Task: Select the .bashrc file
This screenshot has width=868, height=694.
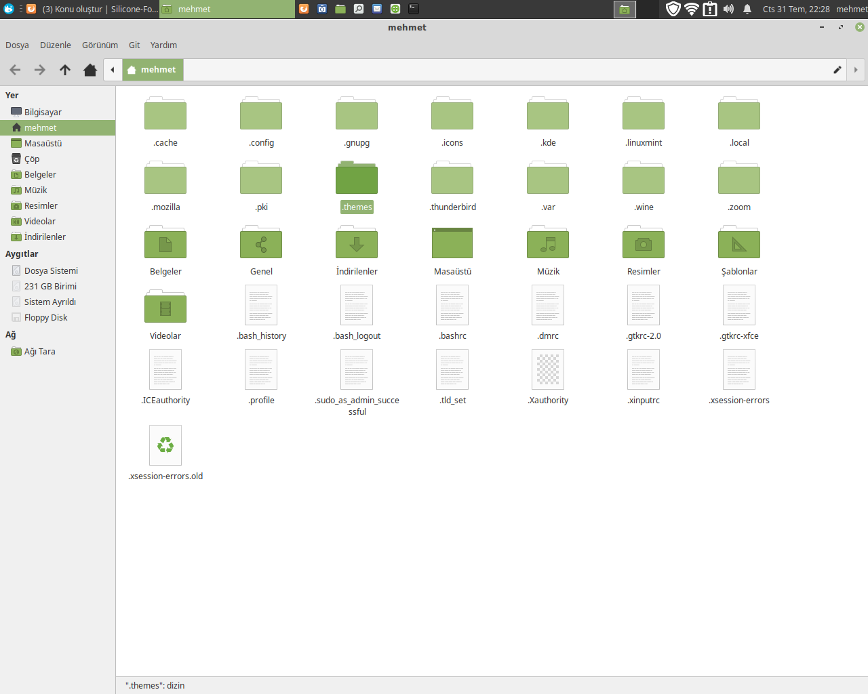Action: tap(452, 305)
